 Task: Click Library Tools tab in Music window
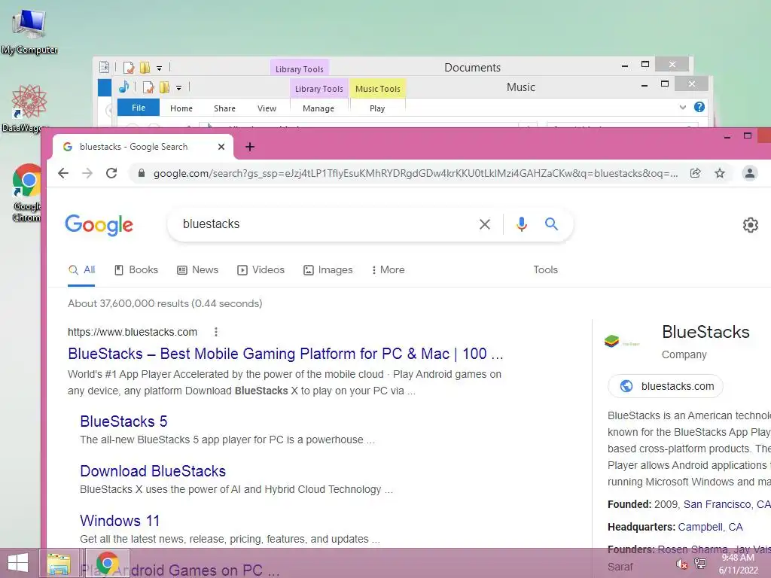pyautogui.click(x=319, y=89)
